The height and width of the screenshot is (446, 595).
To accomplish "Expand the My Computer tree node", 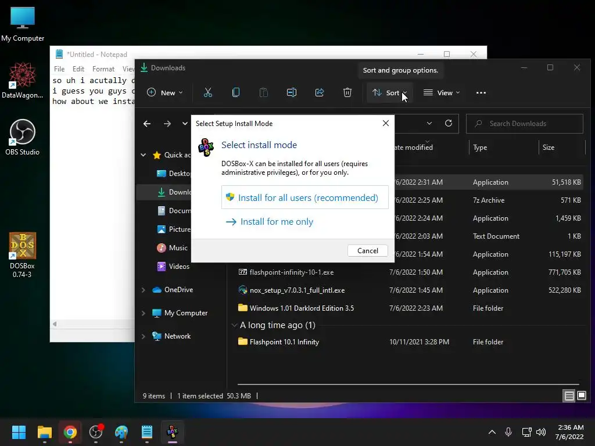I will (144, 313).
